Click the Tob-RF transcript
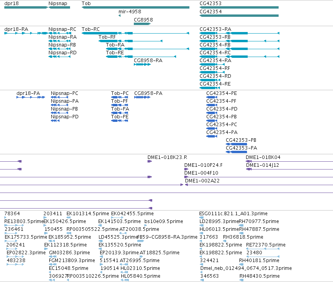Image resolution: width=333 pixels, height=282 pixels. pyautogui.click(x=130, y=41)
